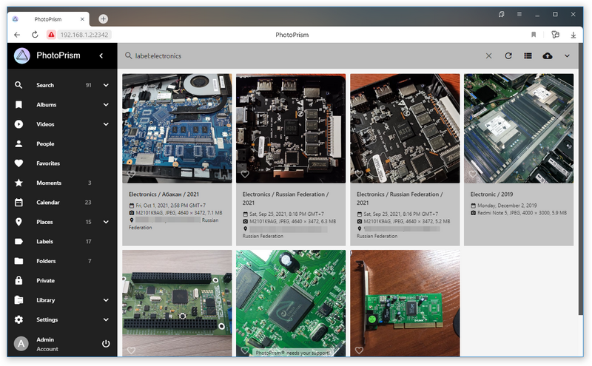Screen dimensions: 592x366
Task: Click the Folders icon in the sidebar
Action: click(x=18, y=261)
